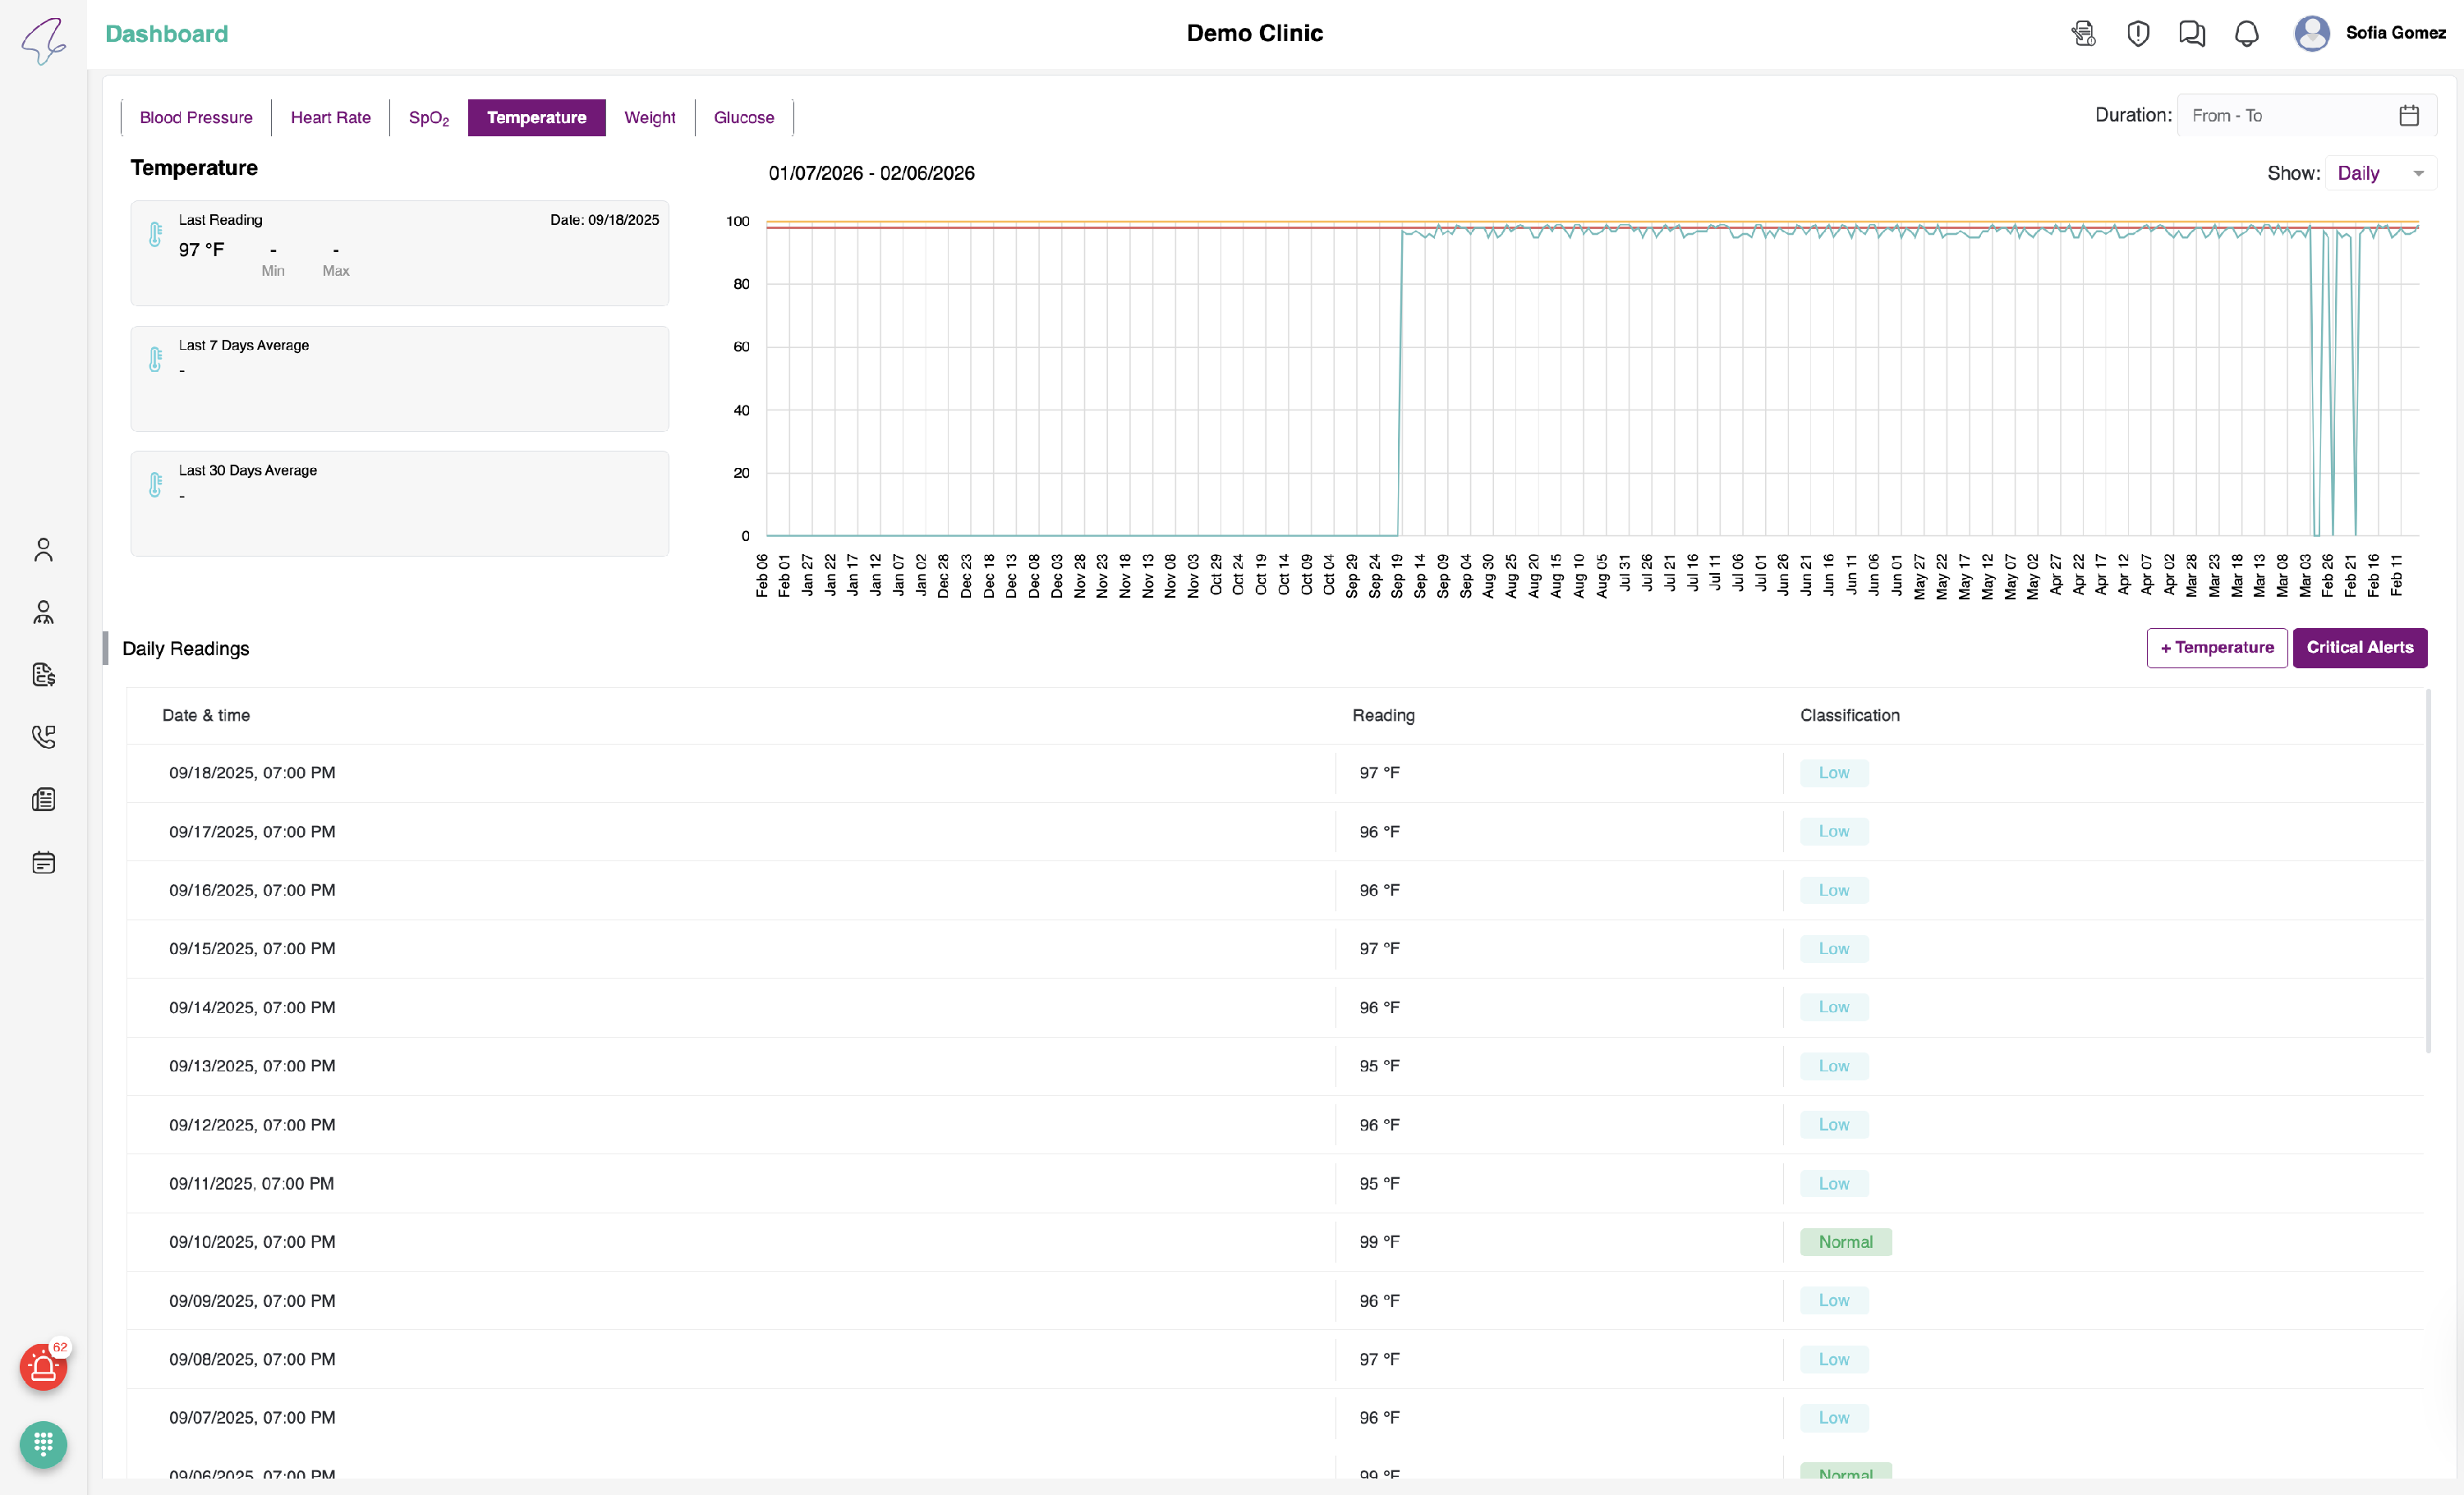Open the calendar schedule icon in sidebar
The image size is (2464, 1495).
pos(43,862)
